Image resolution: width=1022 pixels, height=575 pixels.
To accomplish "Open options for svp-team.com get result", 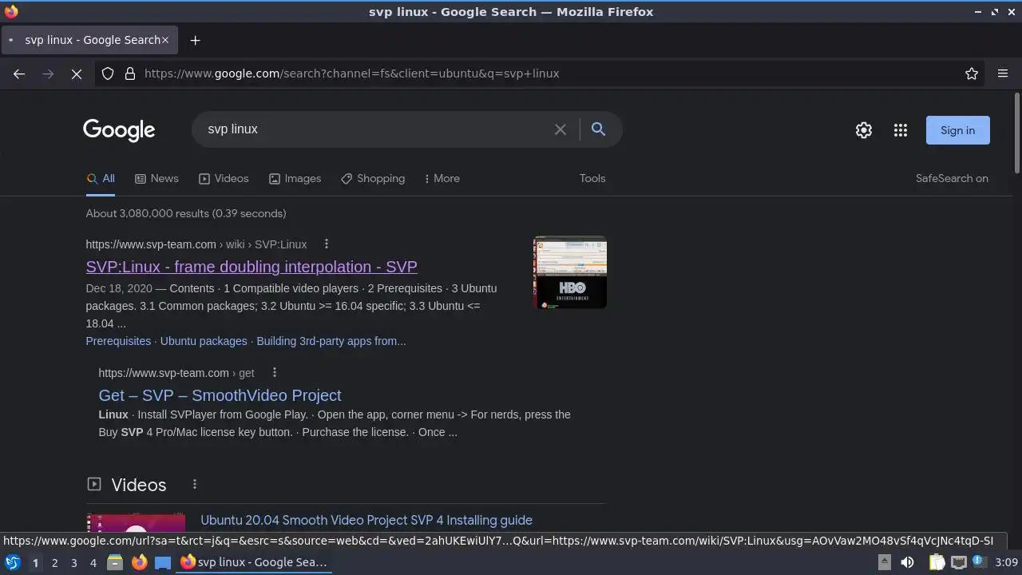I will point(274,372).
